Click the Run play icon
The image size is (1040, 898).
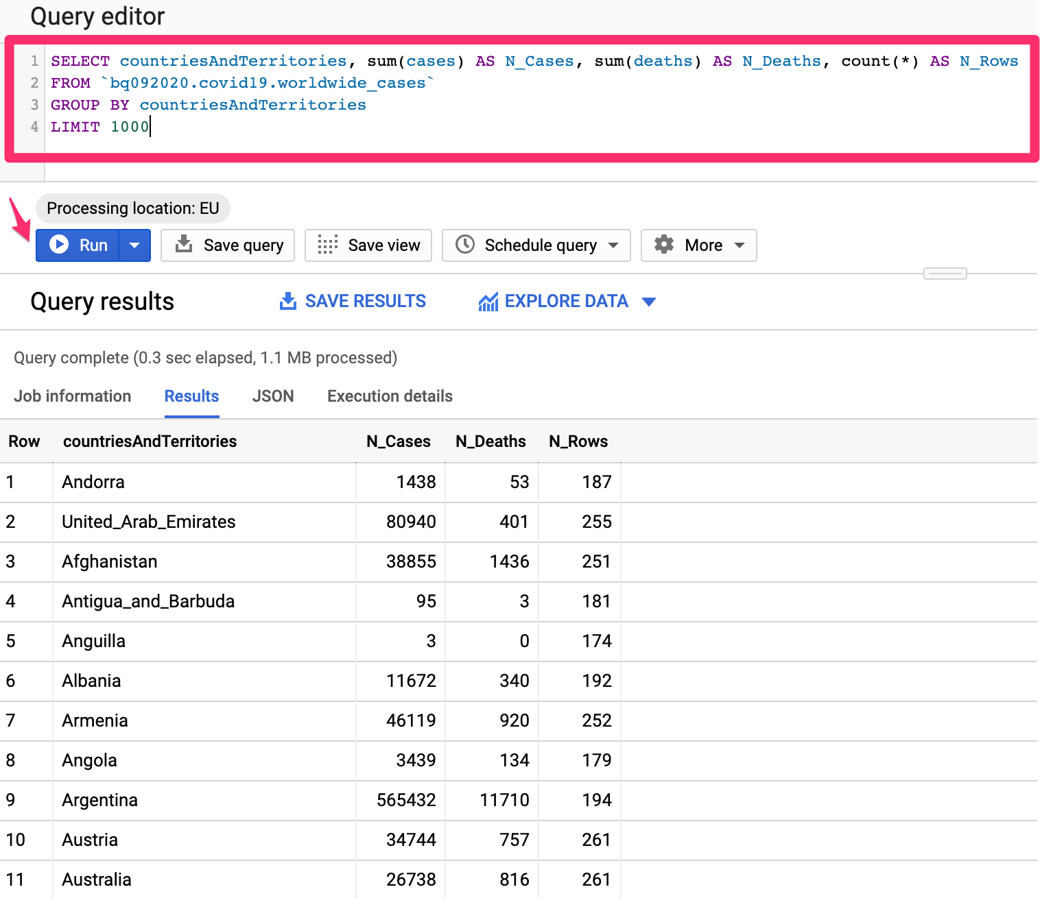(60, 245)
